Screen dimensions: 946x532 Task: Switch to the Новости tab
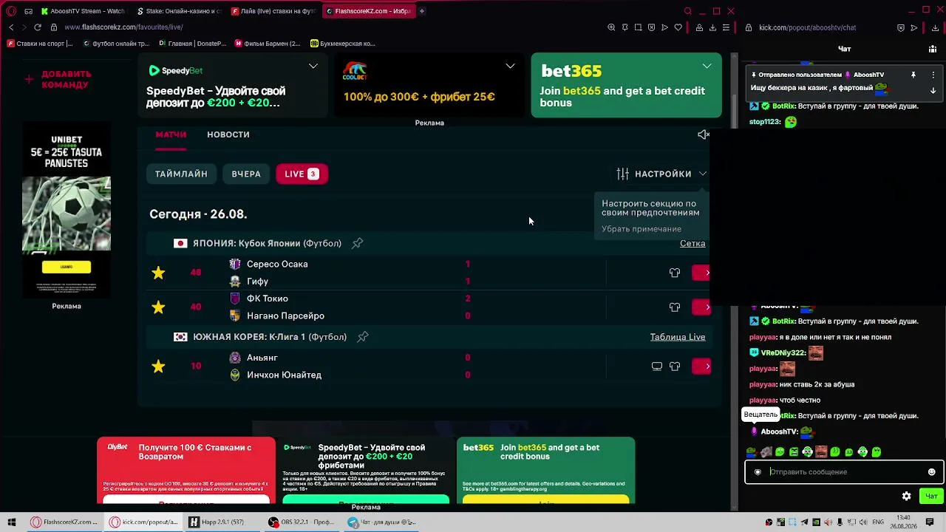point(228,134)
